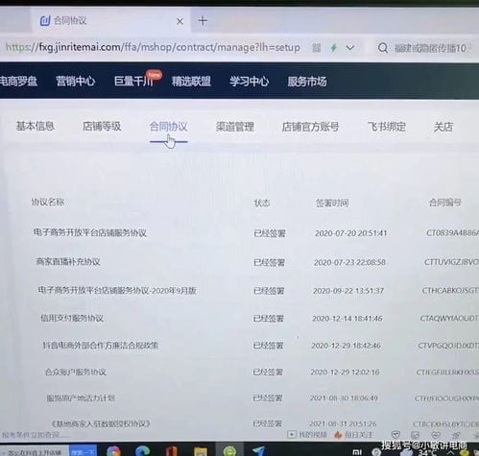Click the green 360 browser taskbar icon

[229, 451]
